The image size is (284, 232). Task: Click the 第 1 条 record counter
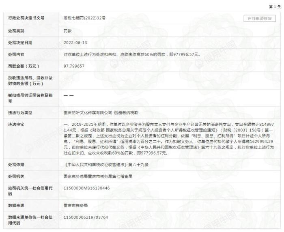click(274, 7)
